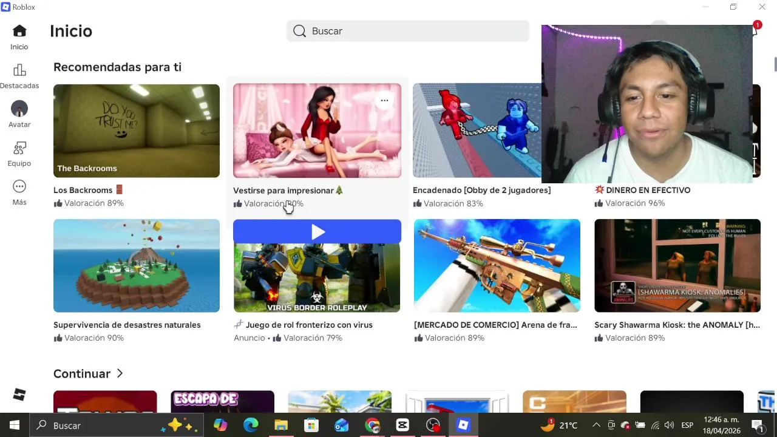The image size is (777, 437).
Task: Click Encadenado [Obby de 2 jugadores] title
Action: (482, 190)
